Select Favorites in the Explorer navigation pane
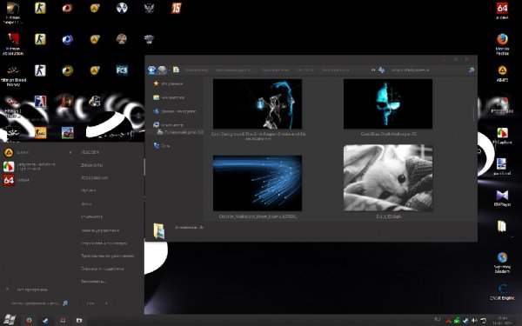The width and height of the screenshot is (522, 326). point(168,83)
